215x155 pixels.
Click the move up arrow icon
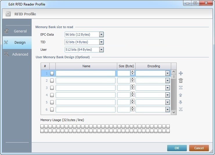pyautogui.click(x=181, y=95)
